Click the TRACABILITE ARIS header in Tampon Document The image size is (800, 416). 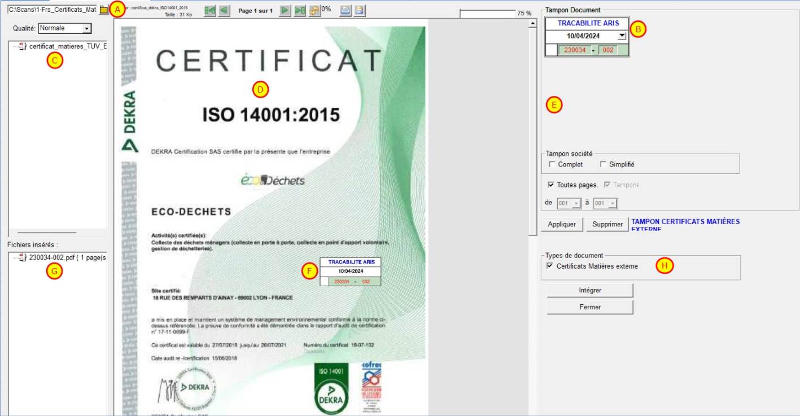[588, 23]
